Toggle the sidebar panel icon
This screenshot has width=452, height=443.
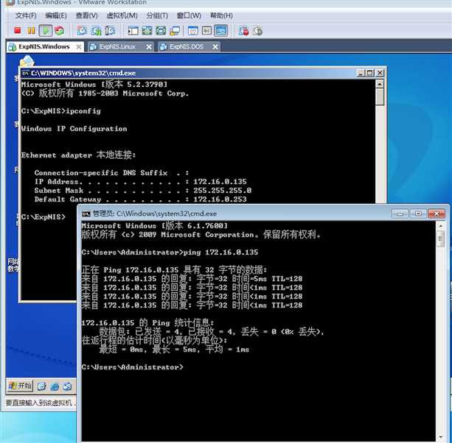click(x=133, y=31)
